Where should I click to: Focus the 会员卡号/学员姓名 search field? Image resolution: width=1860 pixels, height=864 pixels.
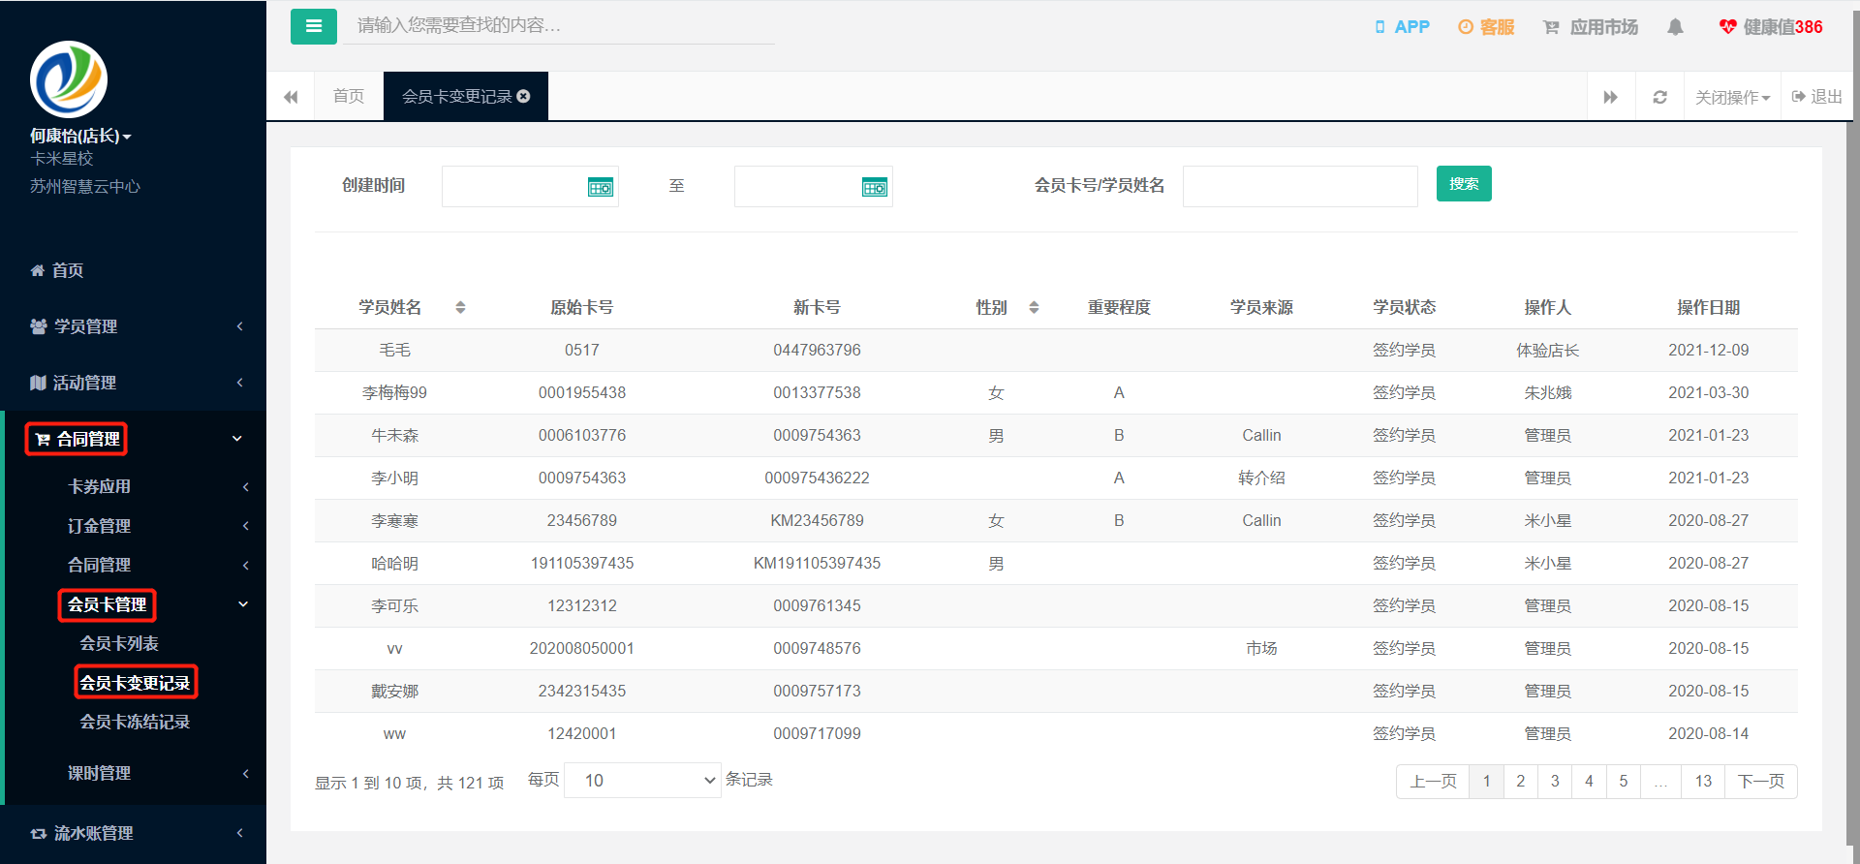(x=1300, y=186)
